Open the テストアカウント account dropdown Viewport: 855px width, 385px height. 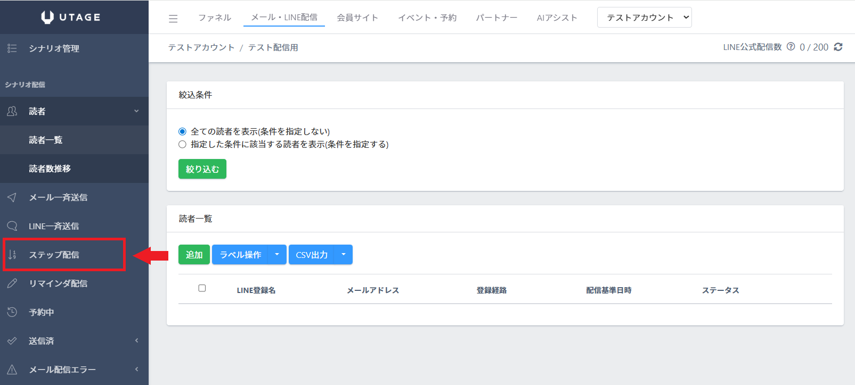click(x=644, y=18)
